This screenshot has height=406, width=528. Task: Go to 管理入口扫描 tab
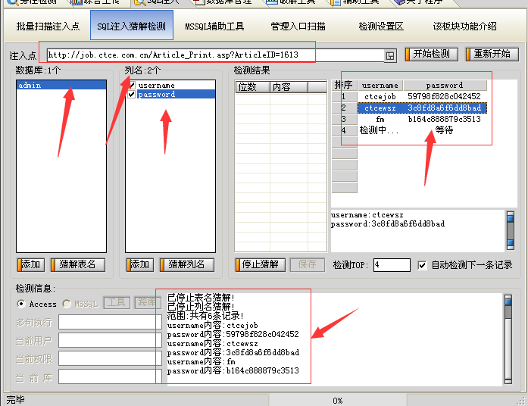pos(298,26)
